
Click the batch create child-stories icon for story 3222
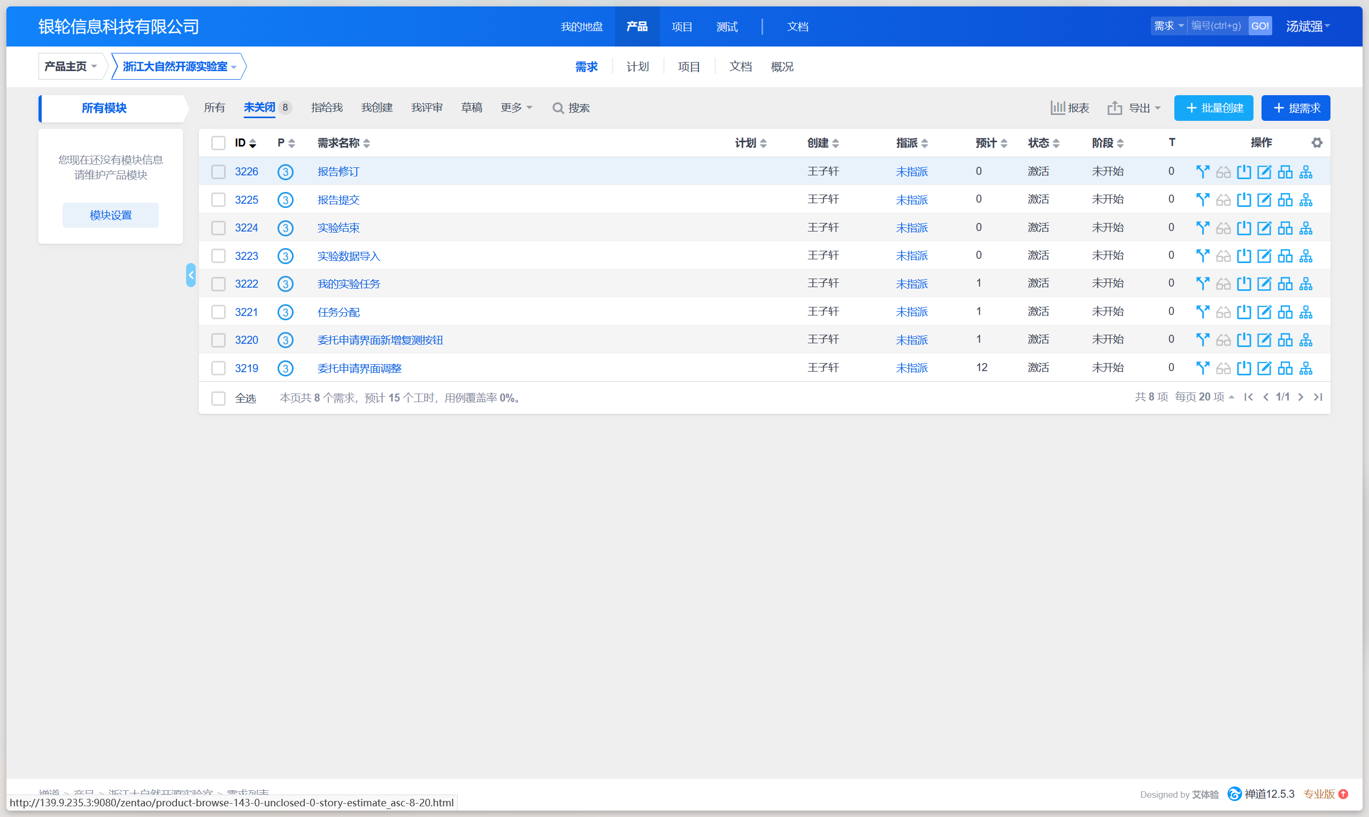click(x=1285, y=284)
